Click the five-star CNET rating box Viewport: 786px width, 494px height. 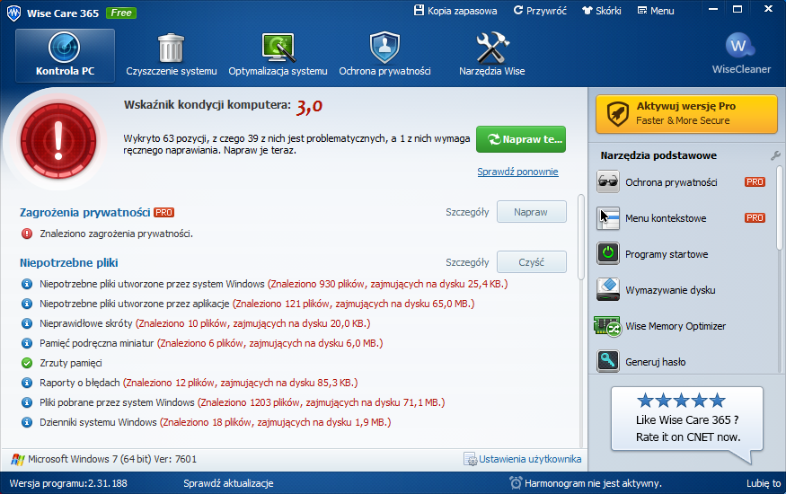tap(687, 419)
